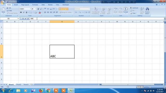Toggle bold formatting
This screenshot has height=93, width=166.
click(21, 12)
